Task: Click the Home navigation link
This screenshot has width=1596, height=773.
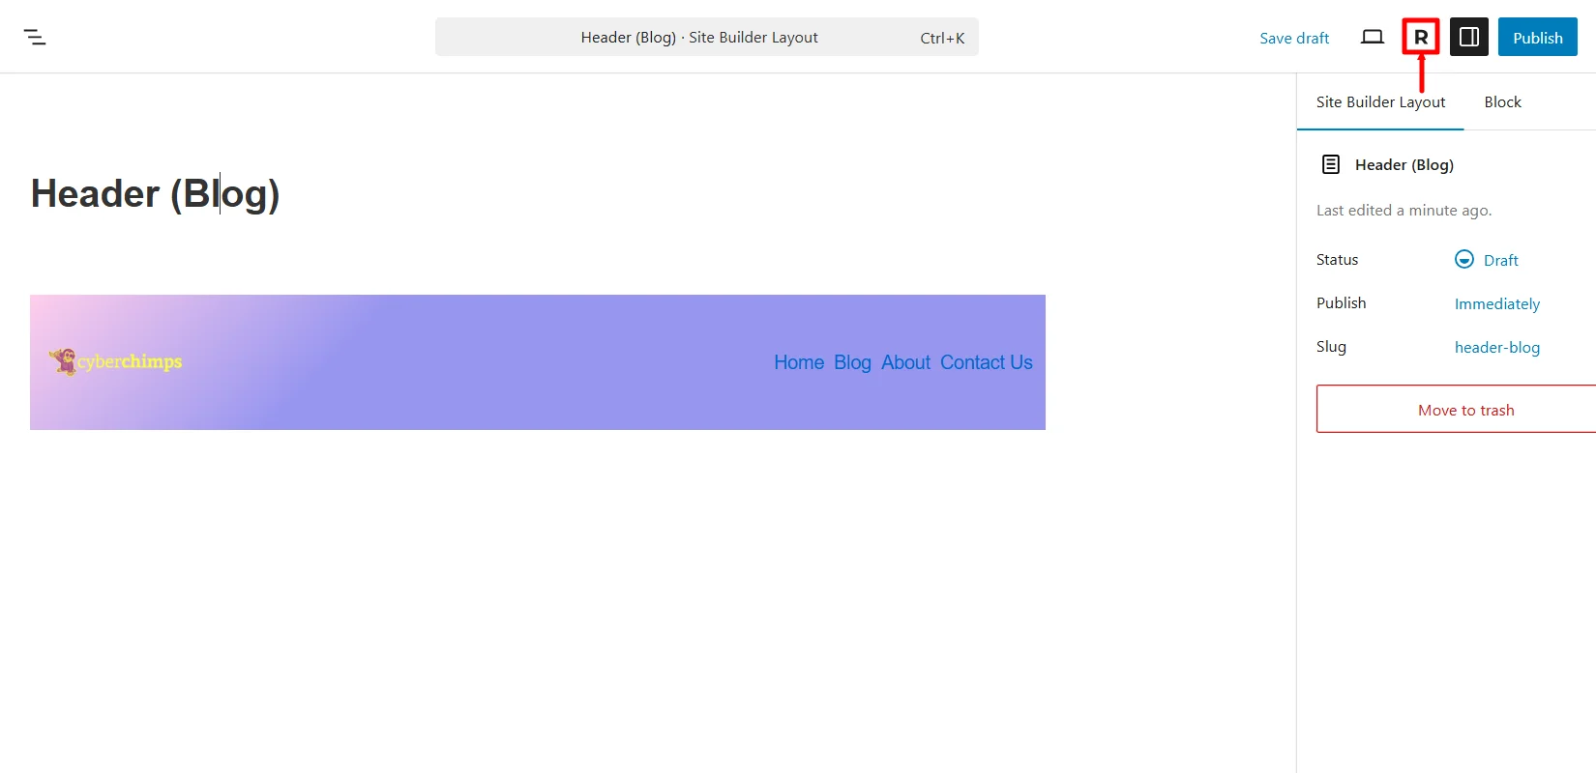Action: point(799,362)
